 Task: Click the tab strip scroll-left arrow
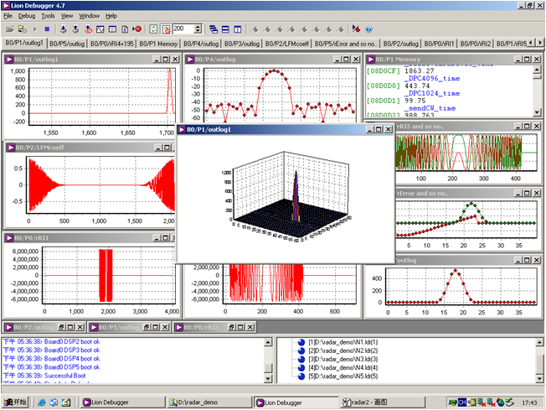(531, 43)
